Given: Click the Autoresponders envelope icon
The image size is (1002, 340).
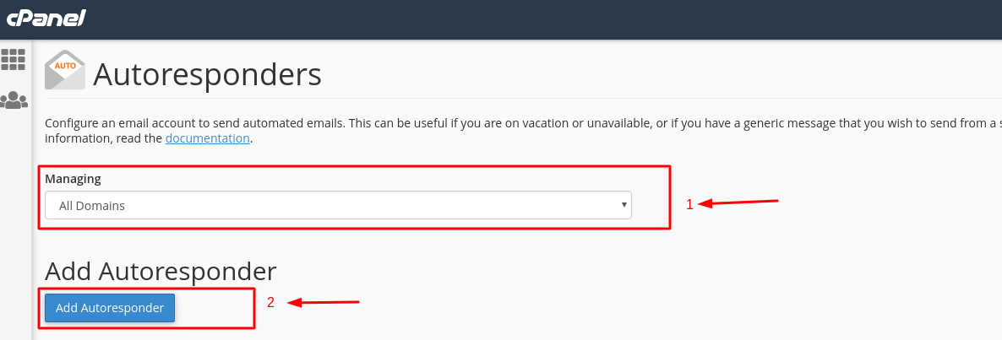Looking at the screenshot, I should [x=65, y=71].
